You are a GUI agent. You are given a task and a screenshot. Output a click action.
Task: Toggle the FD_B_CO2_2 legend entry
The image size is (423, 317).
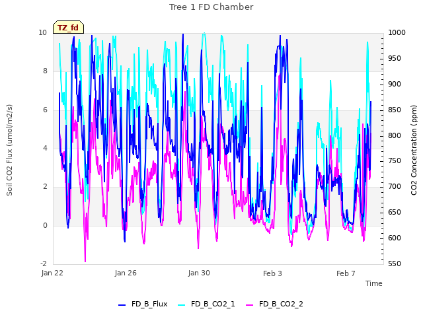[x=275, y=304]
